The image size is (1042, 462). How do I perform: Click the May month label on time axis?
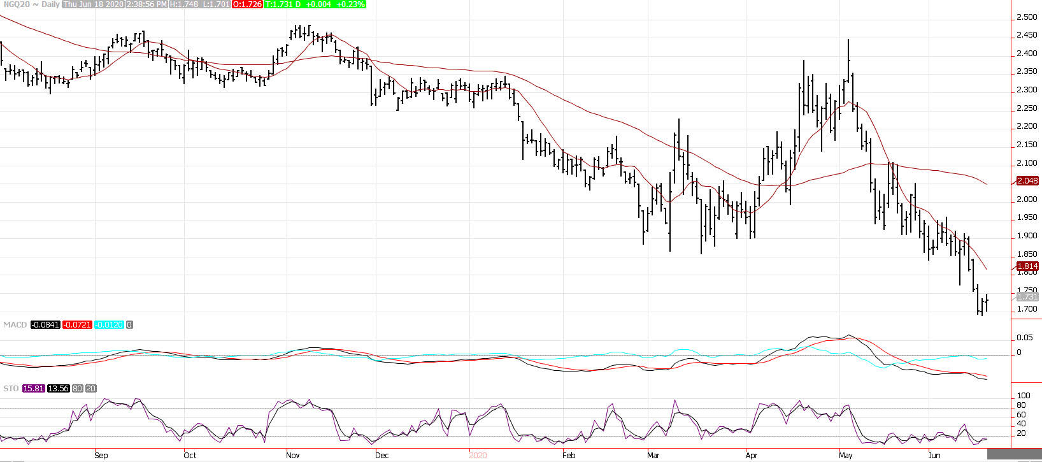tap(846, 456)
